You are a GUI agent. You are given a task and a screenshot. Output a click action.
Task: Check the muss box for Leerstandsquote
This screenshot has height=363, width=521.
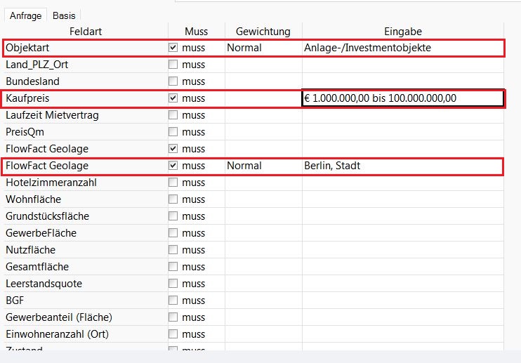173,284
